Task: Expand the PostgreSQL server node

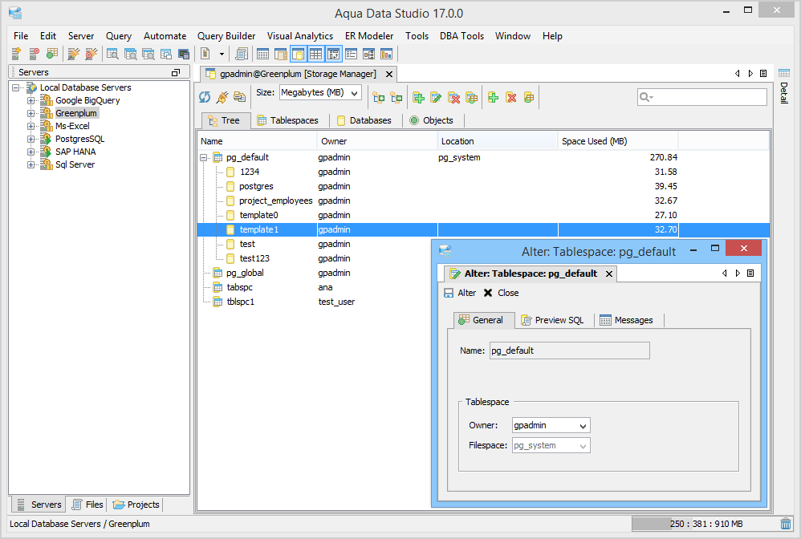Action: 30,139
